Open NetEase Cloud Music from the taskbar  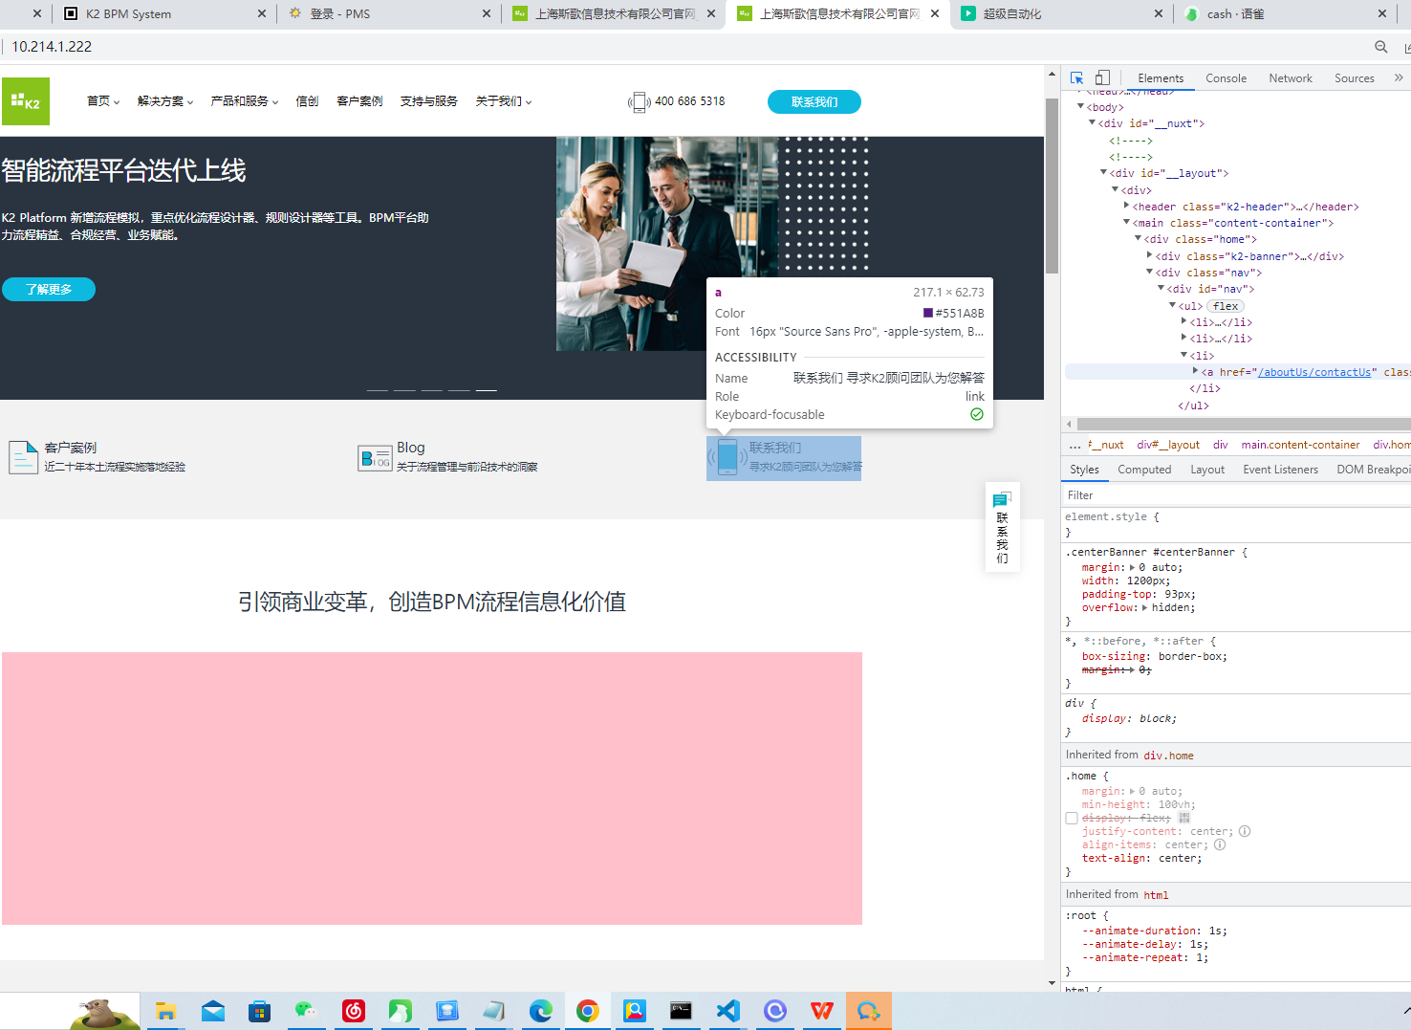point(354,1011)
